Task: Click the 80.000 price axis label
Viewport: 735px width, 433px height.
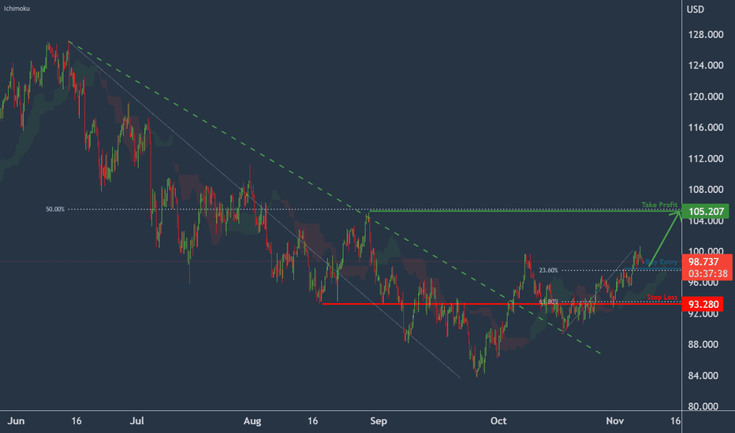Action: click(x=703, y=406)
